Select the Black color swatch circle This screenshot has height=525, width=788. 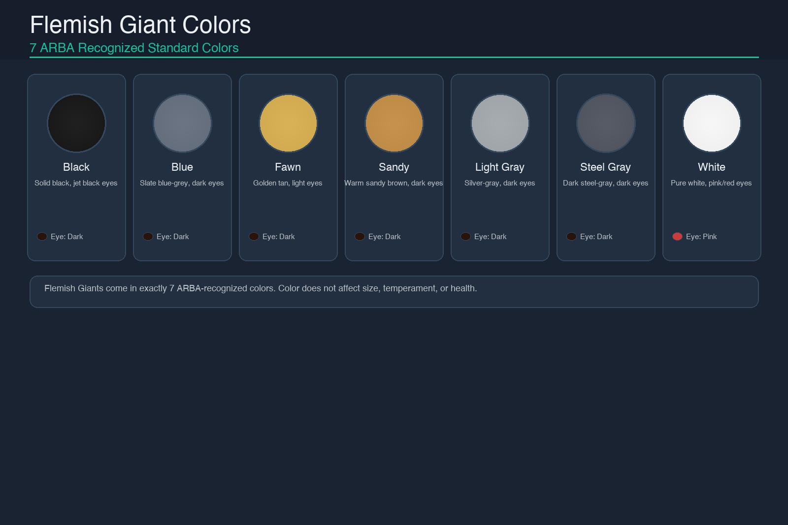76,123
